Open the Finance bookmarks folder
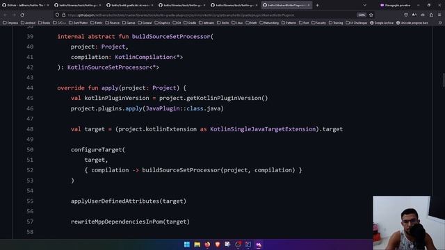445x250 pixels. pos(112,23)
